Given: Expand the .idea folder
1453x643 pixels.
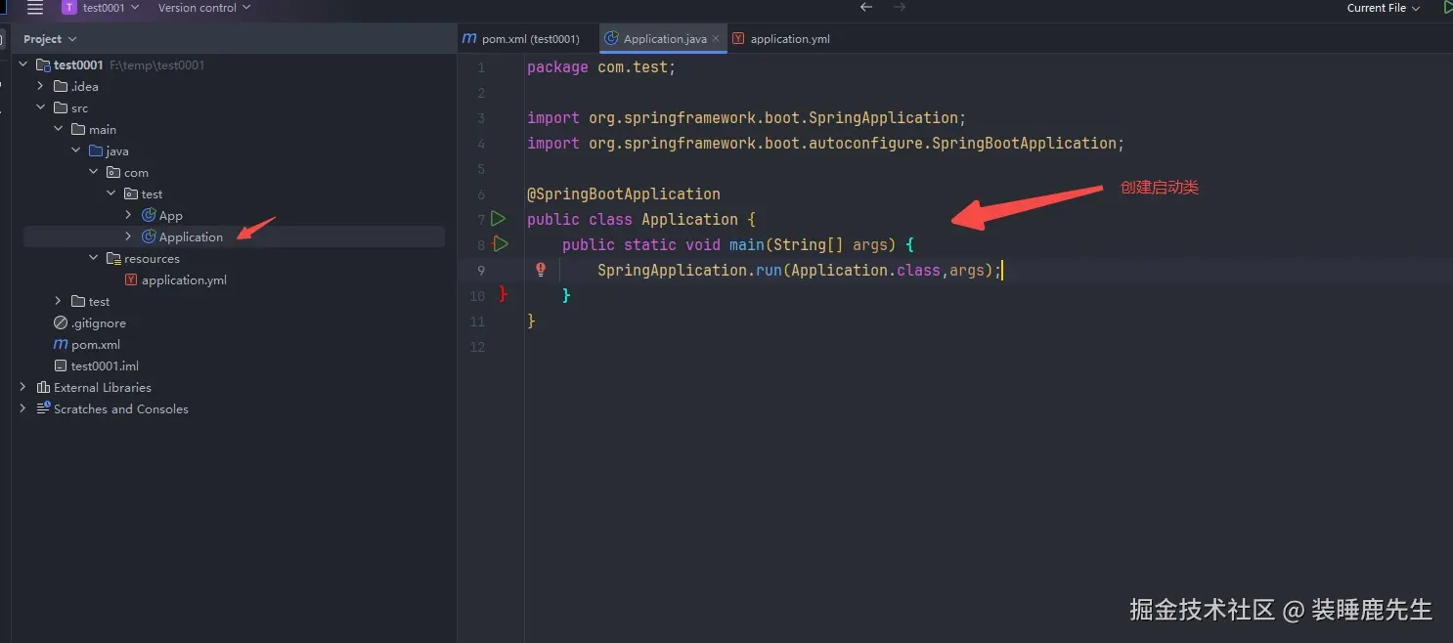Looking at the screenshot, I should coord(40,87).
